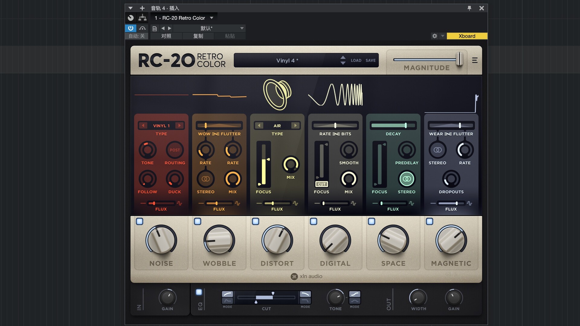Pin the plugin window

pos(469,8)
